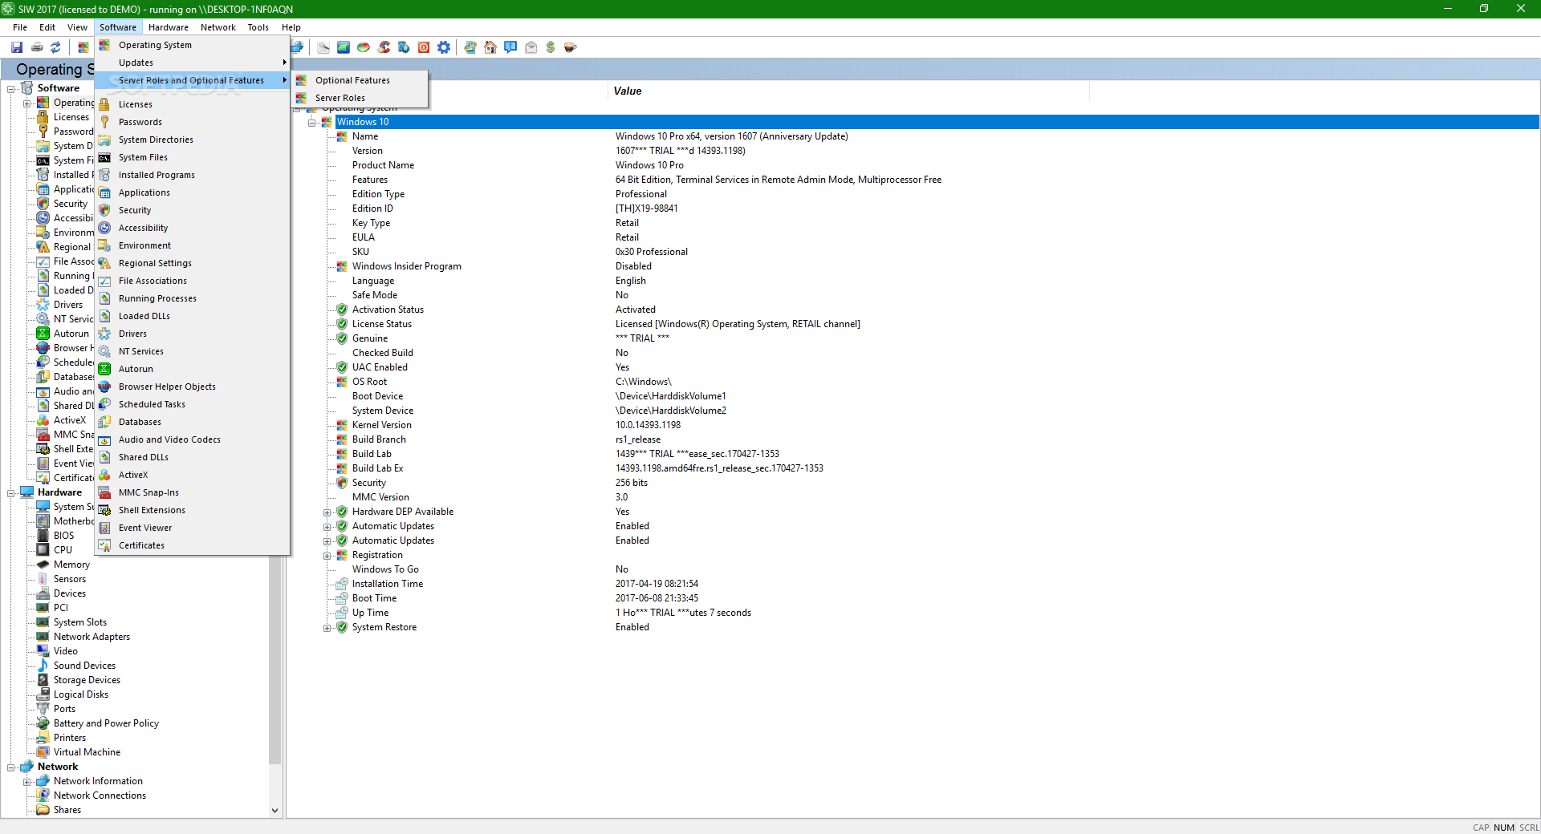
Task: Select System Slots in tree
Action: 80,622
